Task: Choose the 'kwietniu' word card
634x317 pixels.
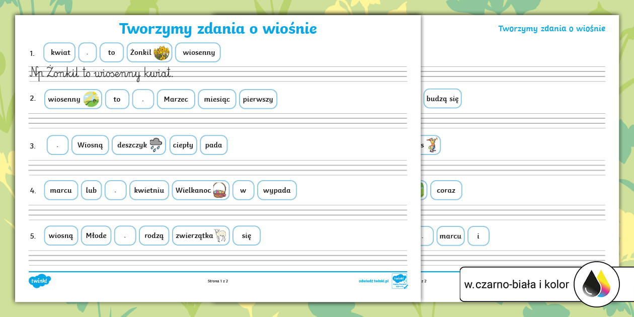Action: point(149,190)
